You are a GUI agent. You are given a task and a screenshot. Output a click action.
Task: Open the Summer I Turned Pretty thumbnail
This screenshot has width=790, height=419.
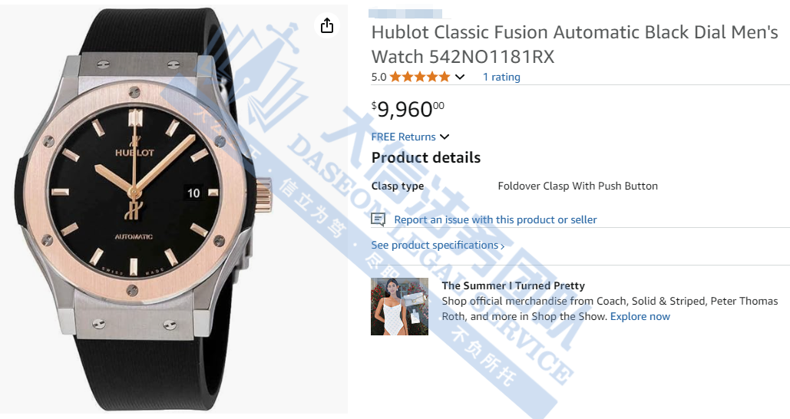(399, 306)
